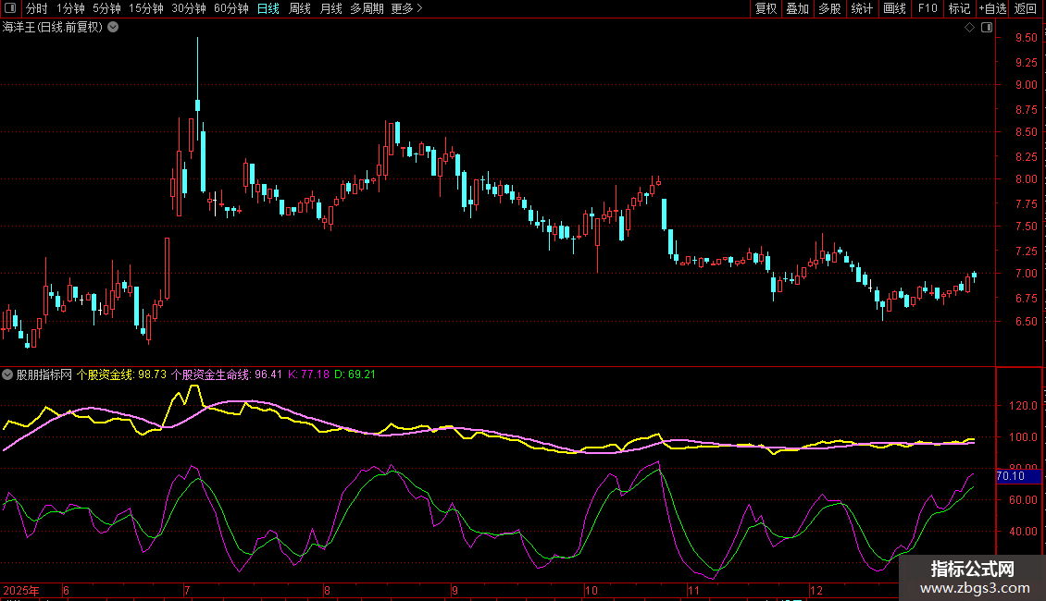
Task: Open F10 company information
Action: click(927, 9)
